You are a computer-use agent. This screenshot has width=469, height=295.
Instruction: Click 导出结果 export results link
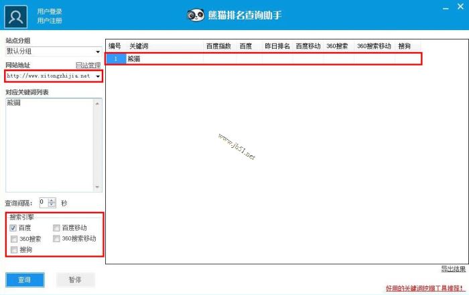pos(454,269)
